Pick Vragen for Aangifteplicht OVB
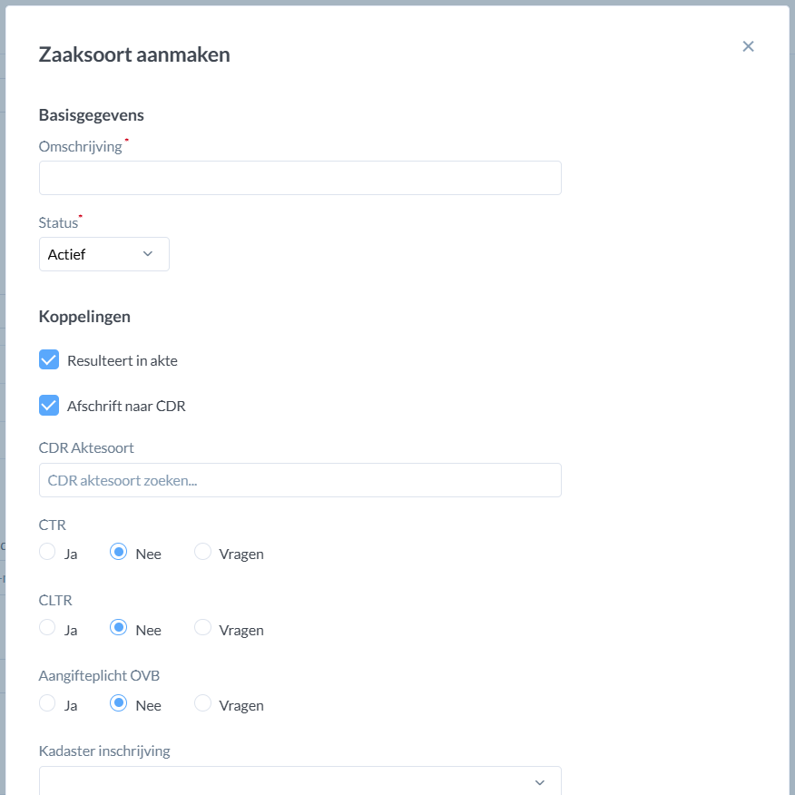795x795 pixels. coord(202,703)
